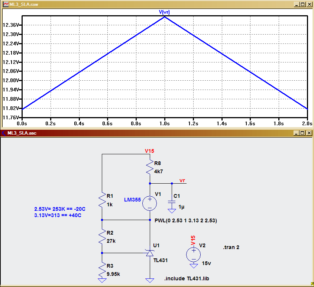Click the 1µ value of C1
314x287 pixels.
click(181, 207)
